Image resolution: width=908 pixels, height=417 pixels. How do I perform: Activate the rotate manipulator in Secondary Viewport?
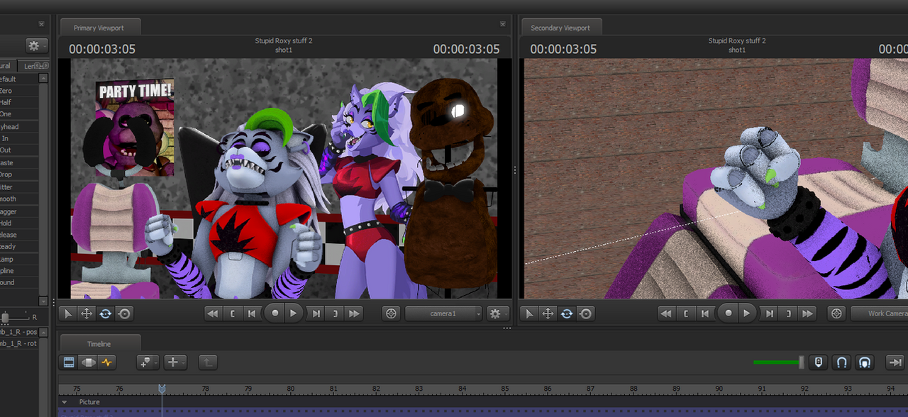pos(566,313)
